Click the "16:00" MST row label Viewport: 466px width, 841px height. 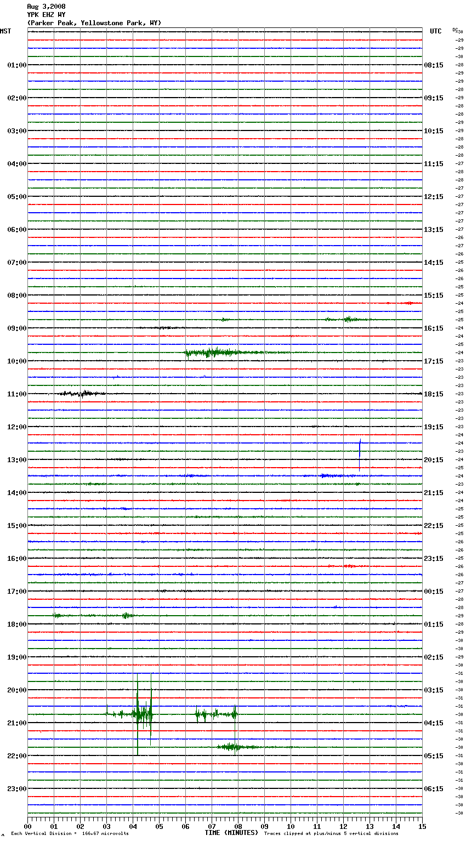click(x=17, y=559)
